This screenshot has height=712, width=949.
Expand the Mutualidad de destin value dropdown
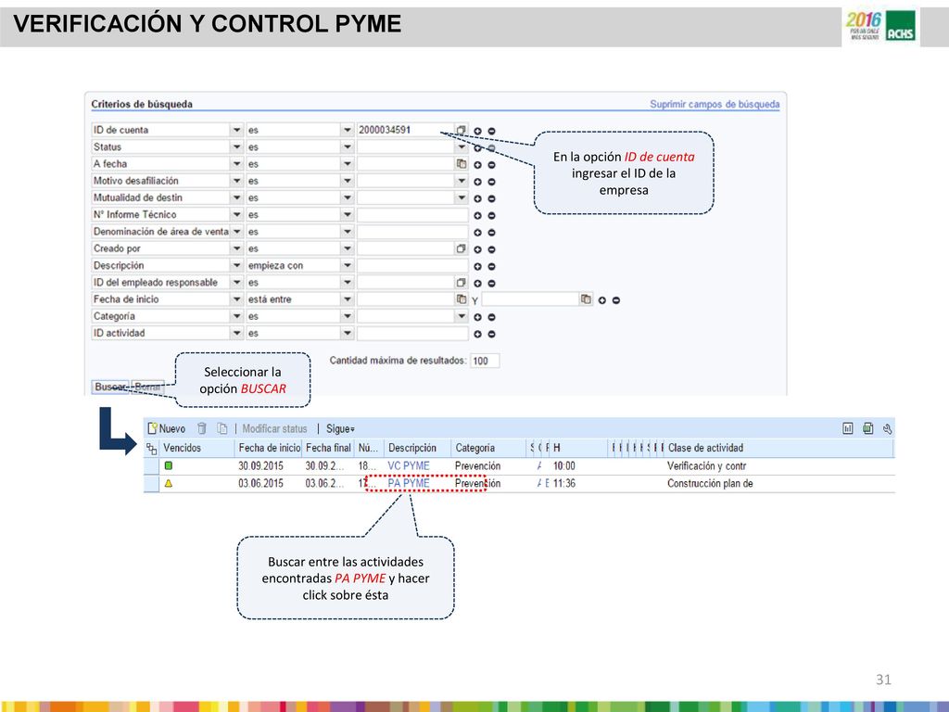(x=462, y=198)
